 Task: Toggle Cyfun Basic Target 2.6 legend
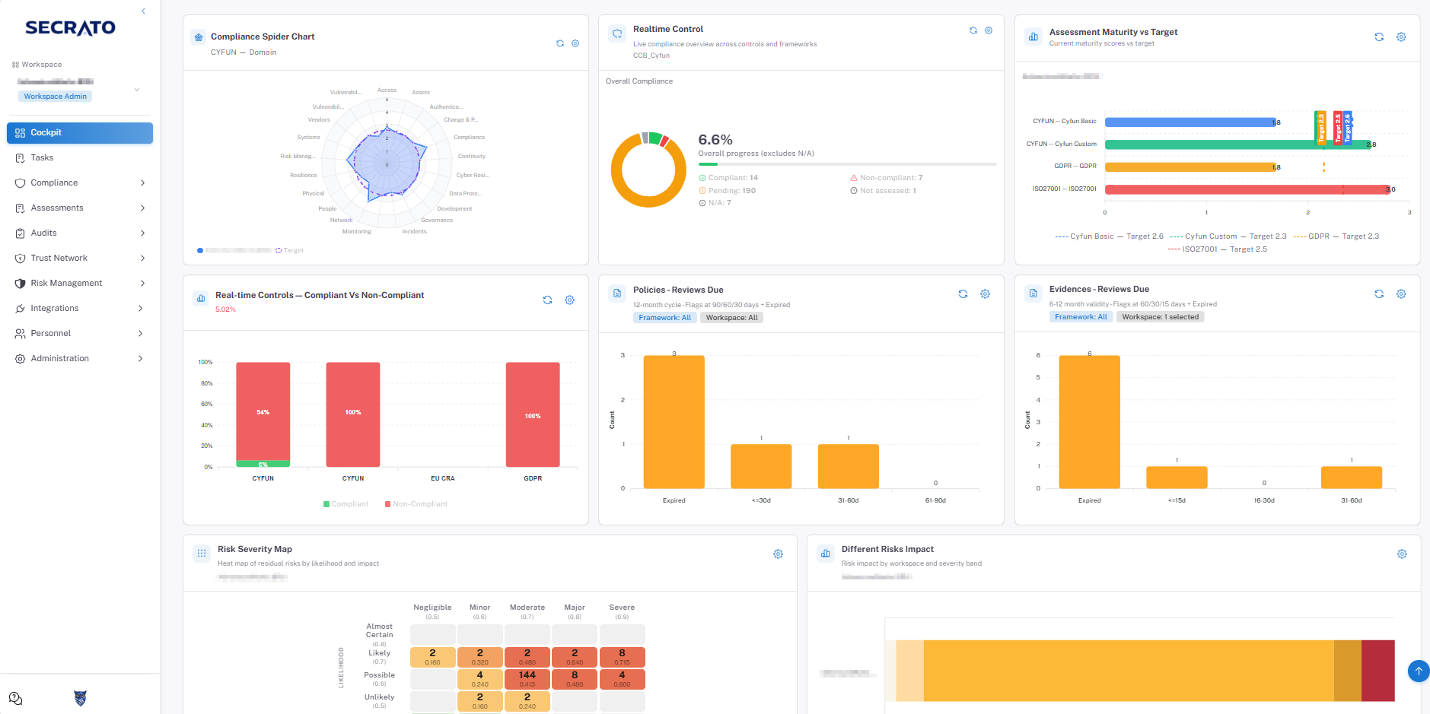(x=1109, y=236)
